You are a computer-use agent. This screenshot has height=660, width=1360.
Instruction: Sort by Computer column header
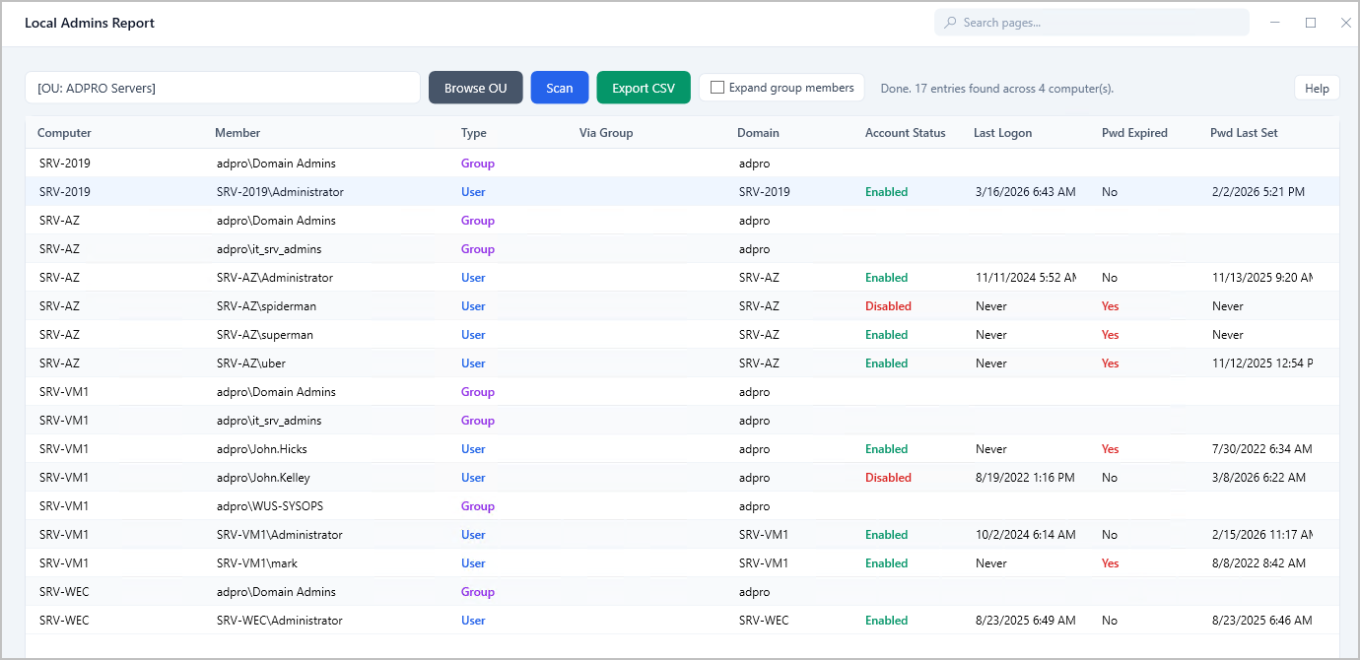click(x=64, y=133)
